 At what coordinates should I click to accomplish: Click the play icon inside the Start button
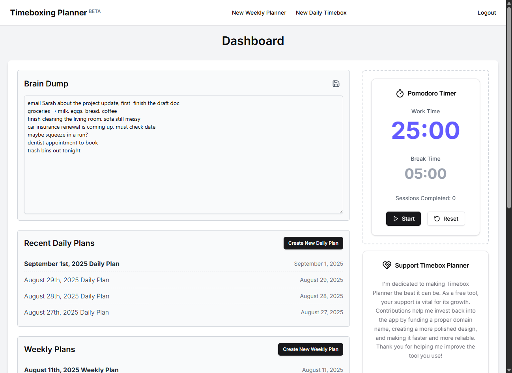(396, 218)
